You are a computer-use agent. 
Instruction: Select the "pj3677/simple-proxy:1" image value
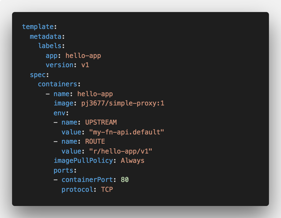coord(123,104)
